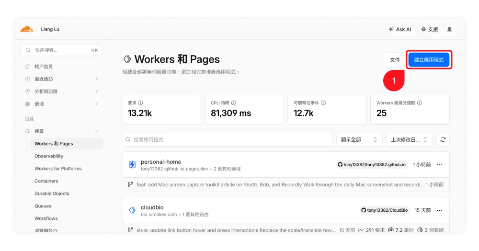Open more options for cloudbio

coord(439,210)
